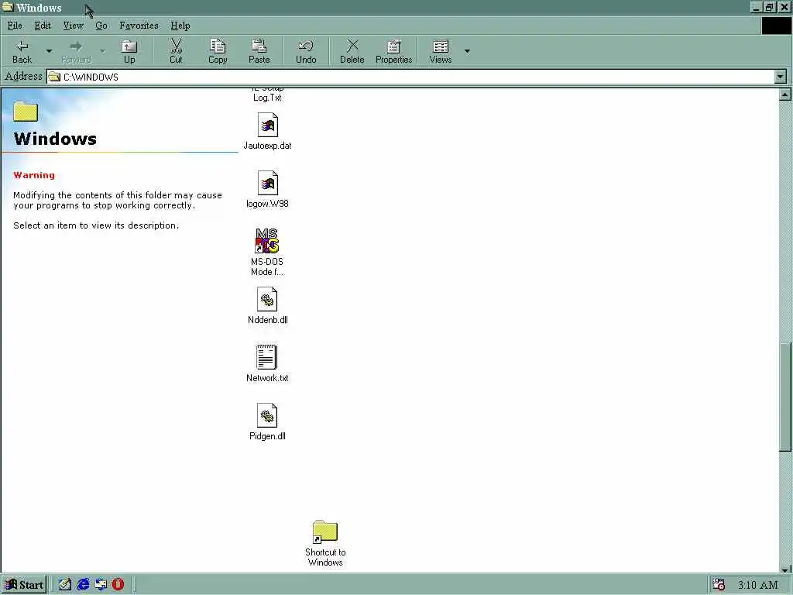
Task: Click the folder icon in address bar
Action: pos(54,77)
